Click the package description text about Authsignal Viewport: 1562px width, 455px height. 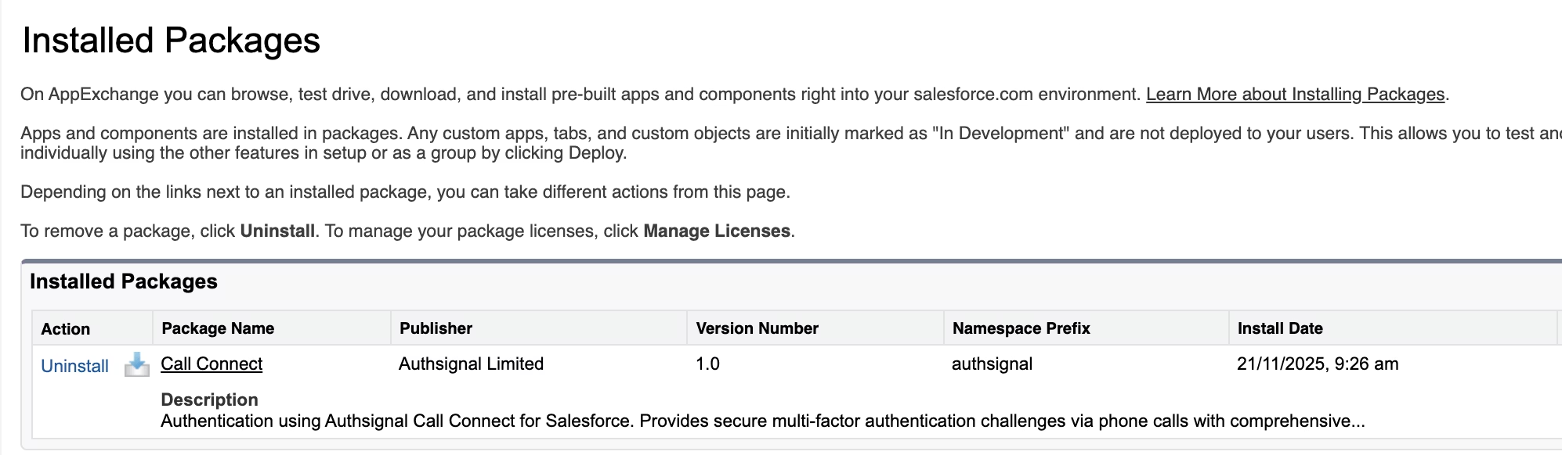(x=762, y=421)
